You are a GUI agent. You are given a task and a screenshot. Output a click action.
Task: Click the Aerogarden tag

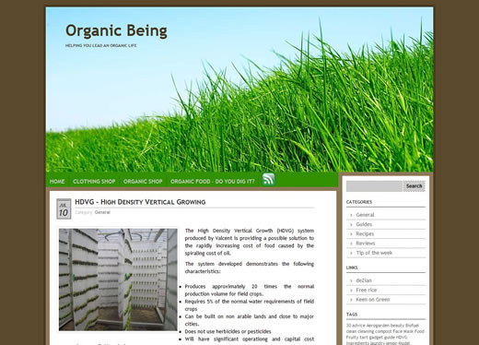[378, 326]
